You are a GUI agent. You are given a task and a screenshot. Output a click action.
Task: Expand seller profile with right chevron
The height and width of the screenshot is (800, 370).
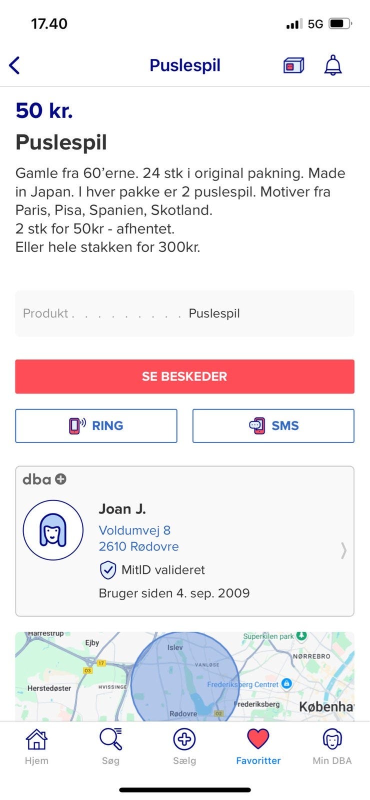tap(343, 550)
